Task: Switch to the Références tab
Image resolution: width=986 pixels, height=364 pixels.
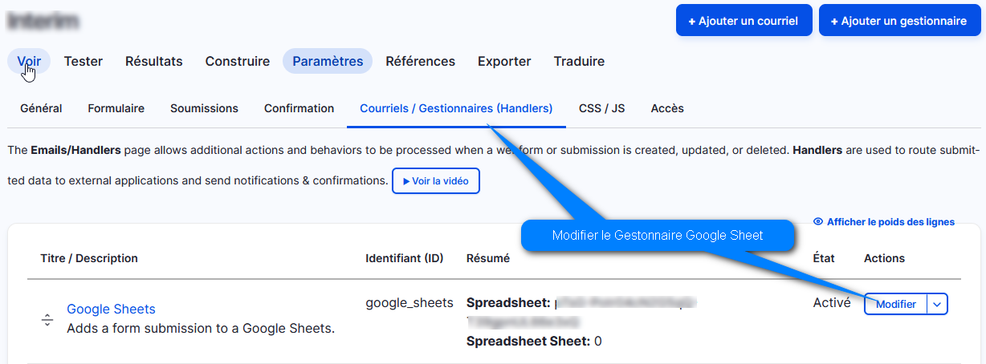Action: pos(421,61)
